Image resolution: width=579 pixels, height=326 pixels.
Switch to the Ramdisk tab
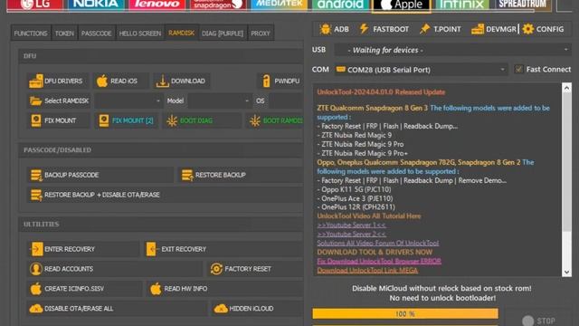[181, 33]
